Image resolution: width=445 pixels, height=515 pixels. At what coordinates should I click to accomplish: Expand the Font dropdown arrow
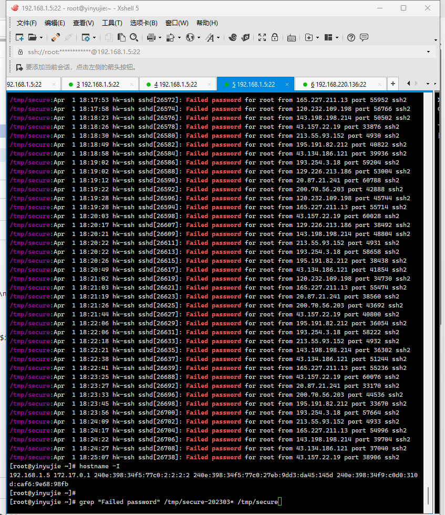219,38
